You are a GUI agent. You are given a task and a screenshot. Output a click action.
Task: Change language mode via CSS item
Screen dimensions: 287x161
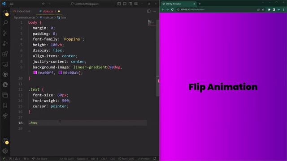tap(113, 159)
